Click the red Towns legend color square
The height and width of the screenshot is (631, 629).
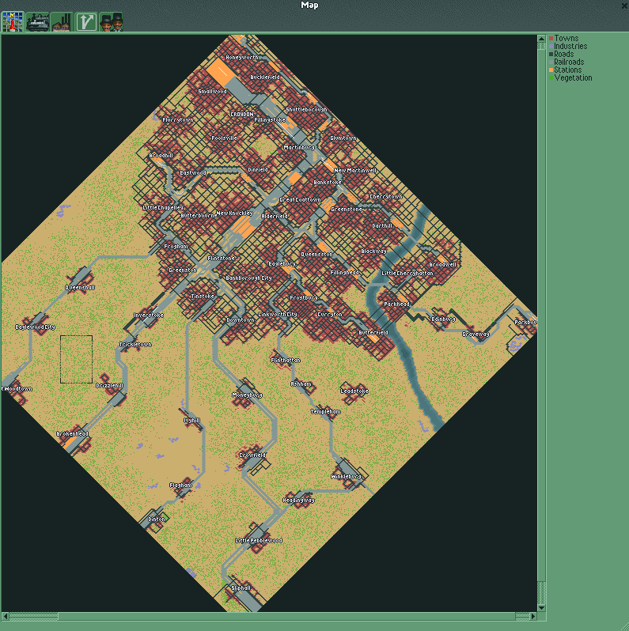[x=551, y=39]
